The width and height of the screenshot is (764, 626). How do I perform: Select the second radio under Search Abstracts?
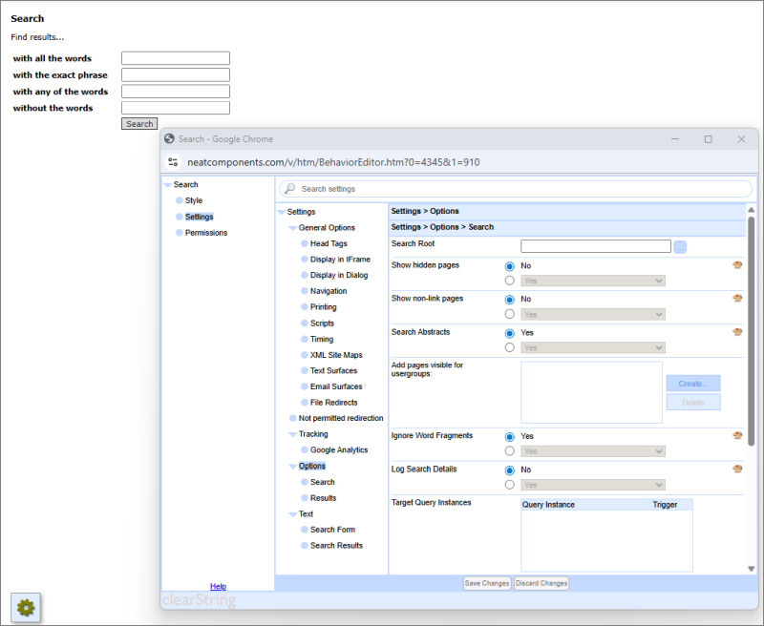pyautogui.click(x=509, y=347)
